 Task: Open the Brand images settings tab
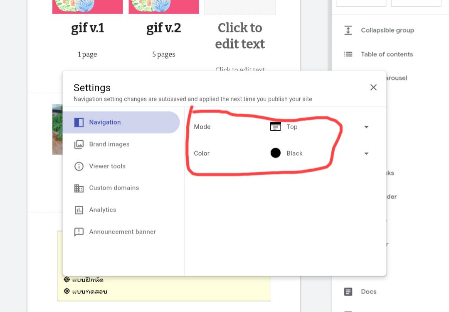pos(109,144)
